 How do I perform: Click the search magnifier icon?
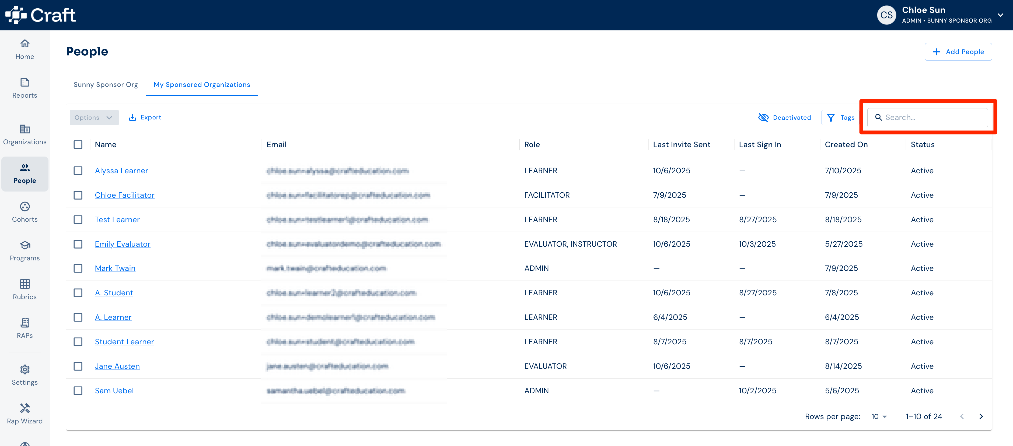pos(878,118)
